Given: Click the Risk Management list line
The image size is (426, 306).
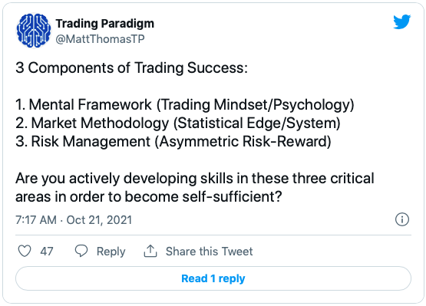Looking at the screenshot, I should pos(173,141).
